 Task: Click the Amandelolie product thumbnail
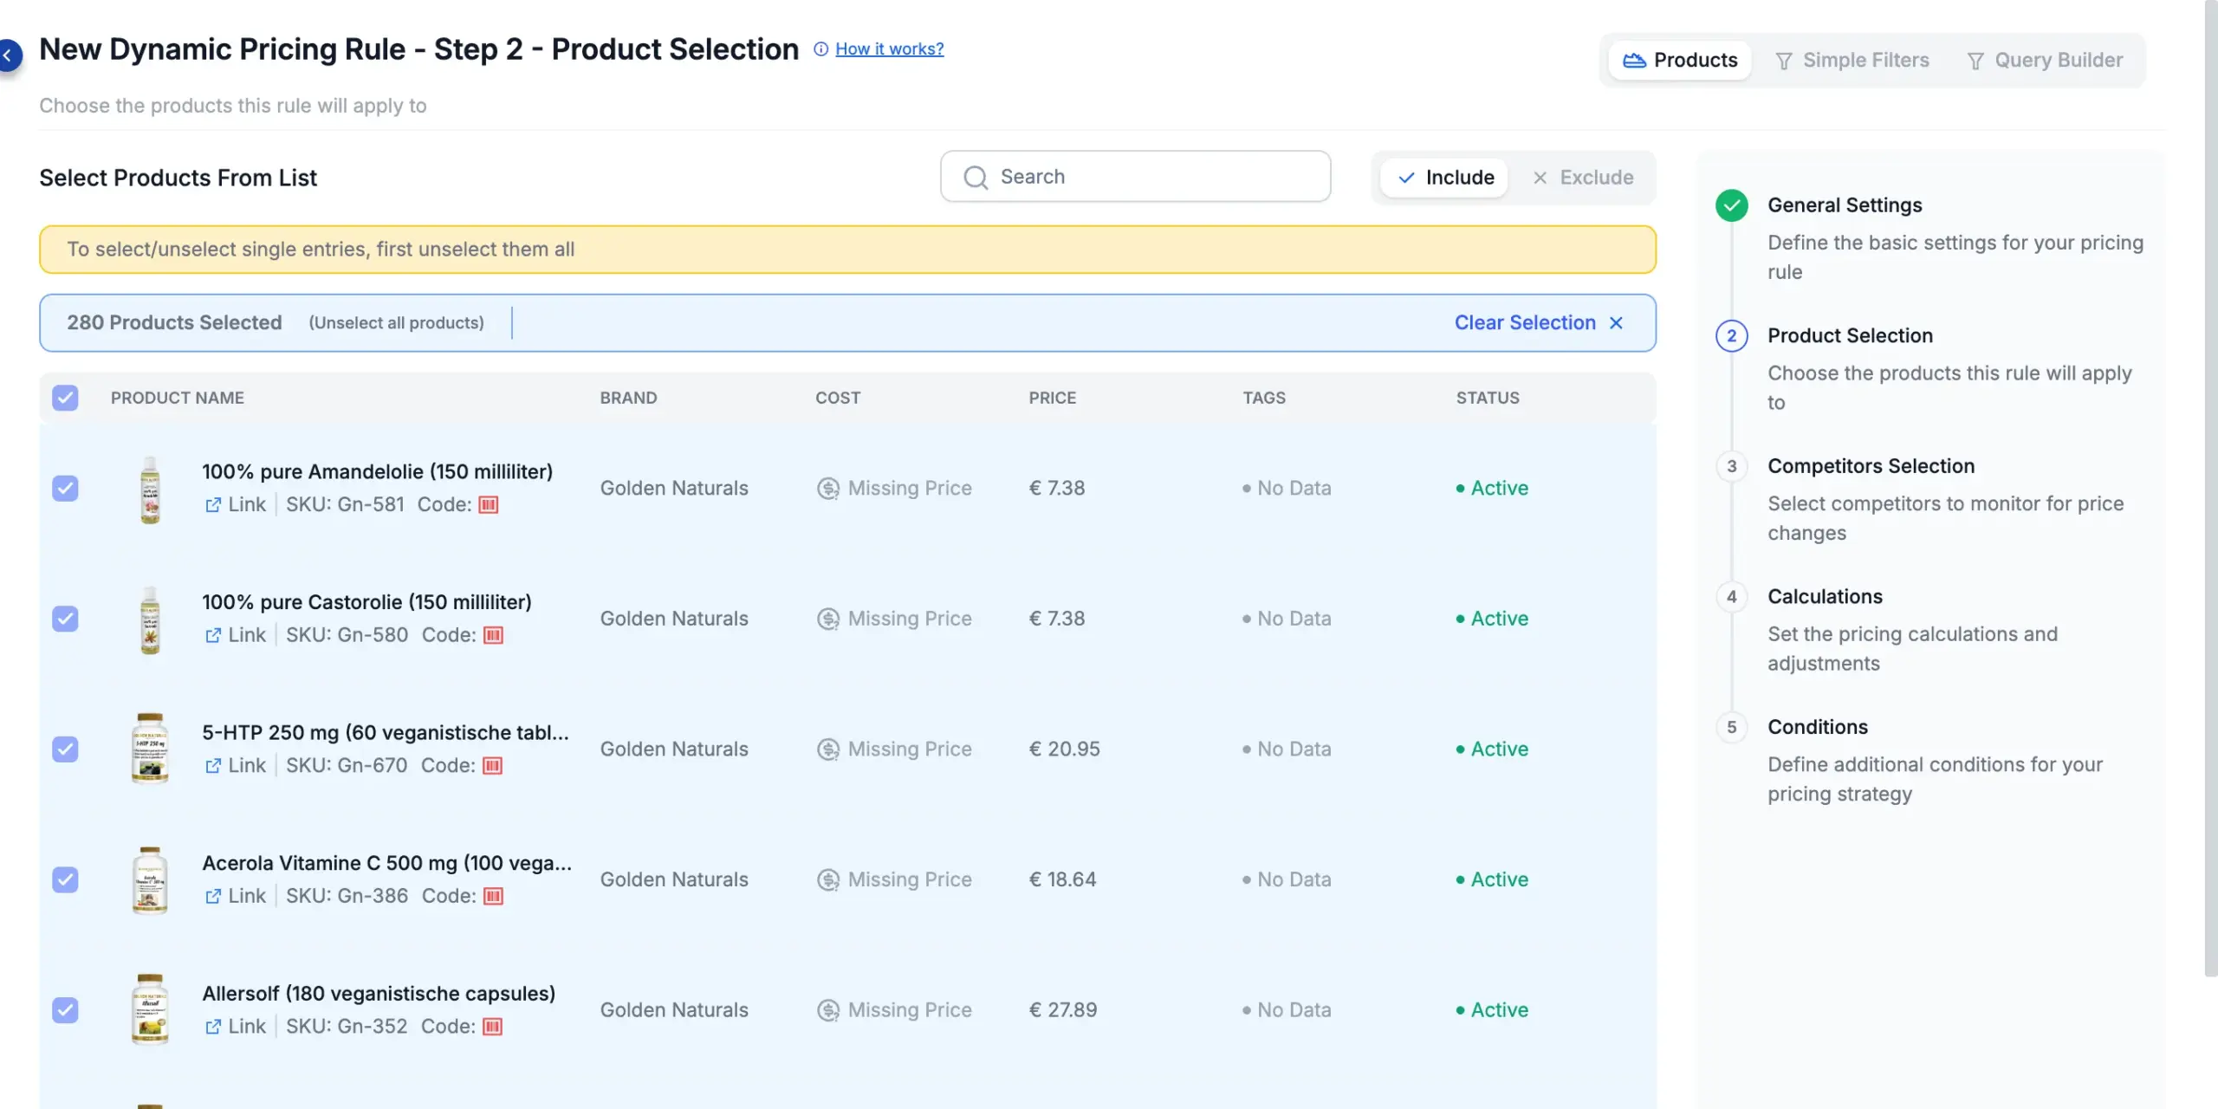pyautogui.click(x=150, y=490)
